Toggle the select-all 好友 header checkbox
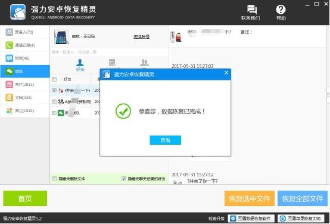Image resolution: width=330 pixels, height=224 pixels. click(54, 79)
